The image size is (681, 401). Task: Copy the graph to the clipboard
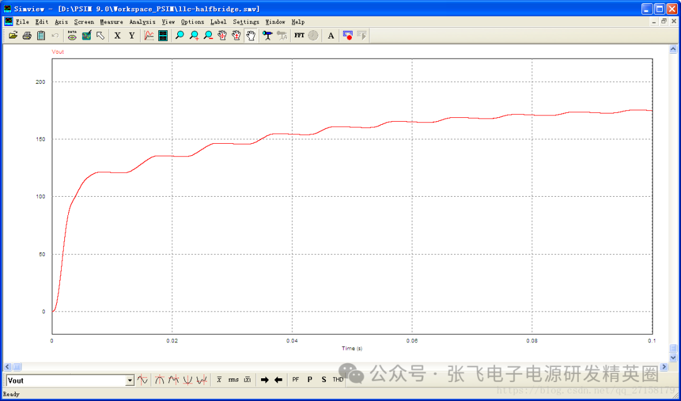pos(41,36)
